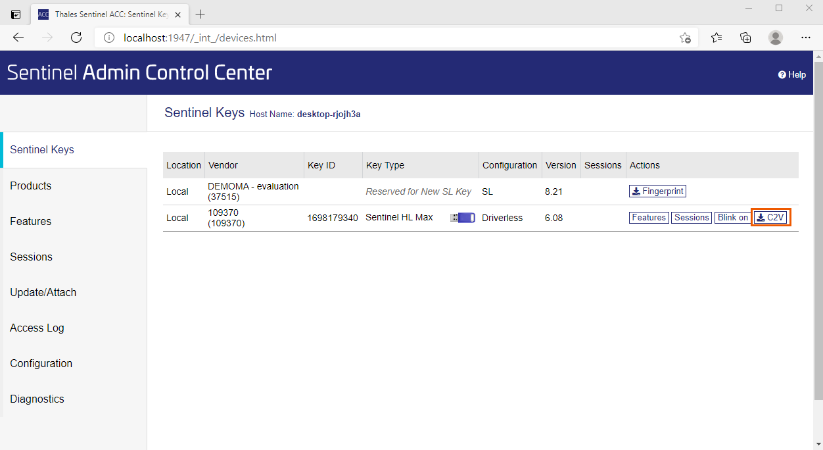Screen dimensions: 823x450
Task: Open Features in the sidebar
Action: tap(74, 221)
